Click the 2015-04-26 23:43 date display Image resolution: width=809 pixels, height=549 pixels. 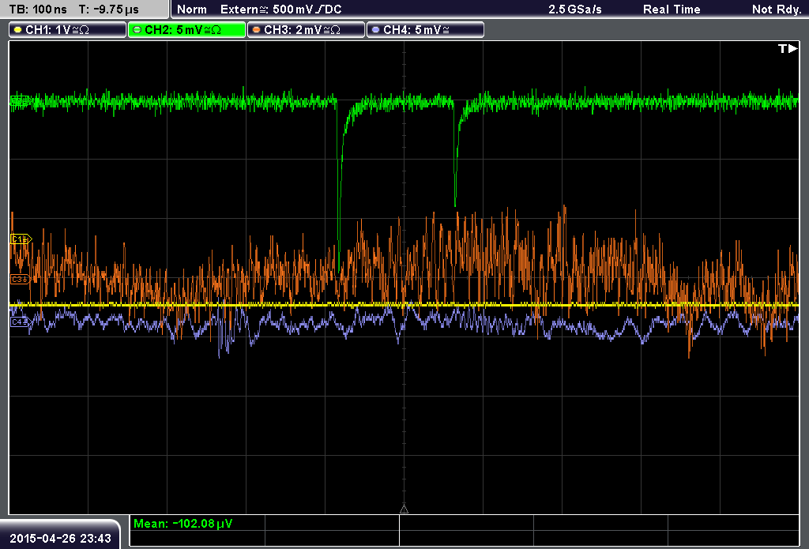coord(60,539)
